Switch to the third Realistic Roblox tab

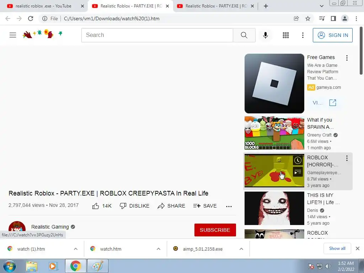(215, 6)
